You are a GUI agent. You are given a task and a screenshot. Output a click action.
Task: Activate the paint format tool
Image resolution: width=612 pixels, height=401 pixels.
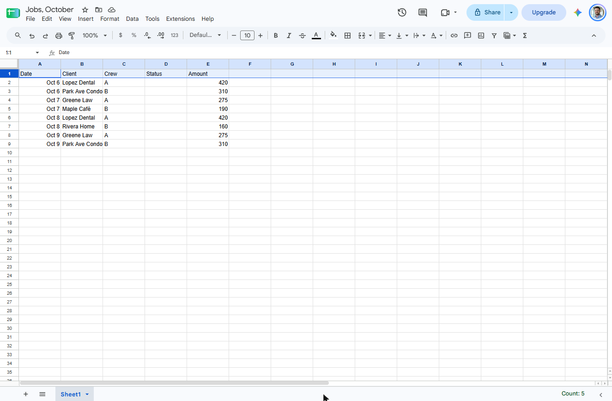(72, 36)
